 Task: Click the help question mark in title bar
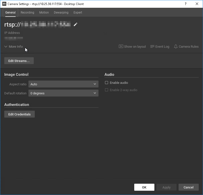(x=186, y=4)
